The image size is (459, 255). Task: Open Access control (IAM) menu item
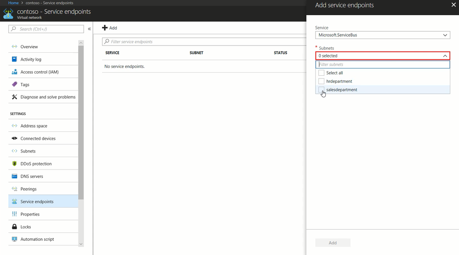coord(43,72)
